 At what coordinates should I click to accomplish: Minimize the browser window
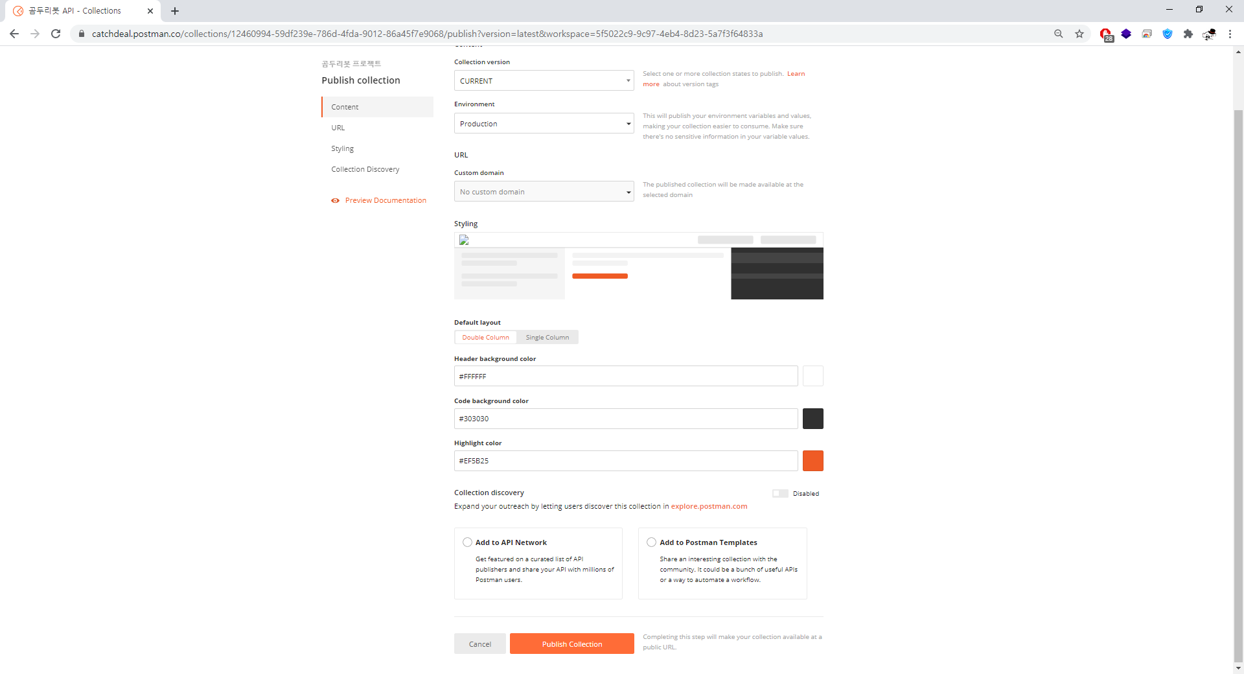point(1169,10)
